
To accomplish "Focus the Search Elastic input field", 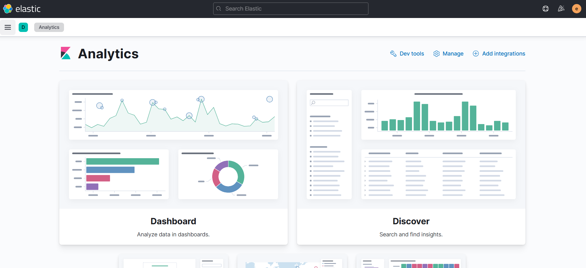I will (291, 9).
